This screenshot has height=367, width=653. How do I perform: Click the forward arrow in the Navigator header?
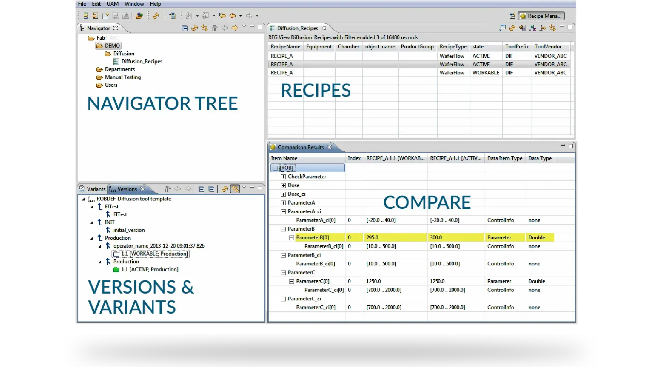(235, 28)
